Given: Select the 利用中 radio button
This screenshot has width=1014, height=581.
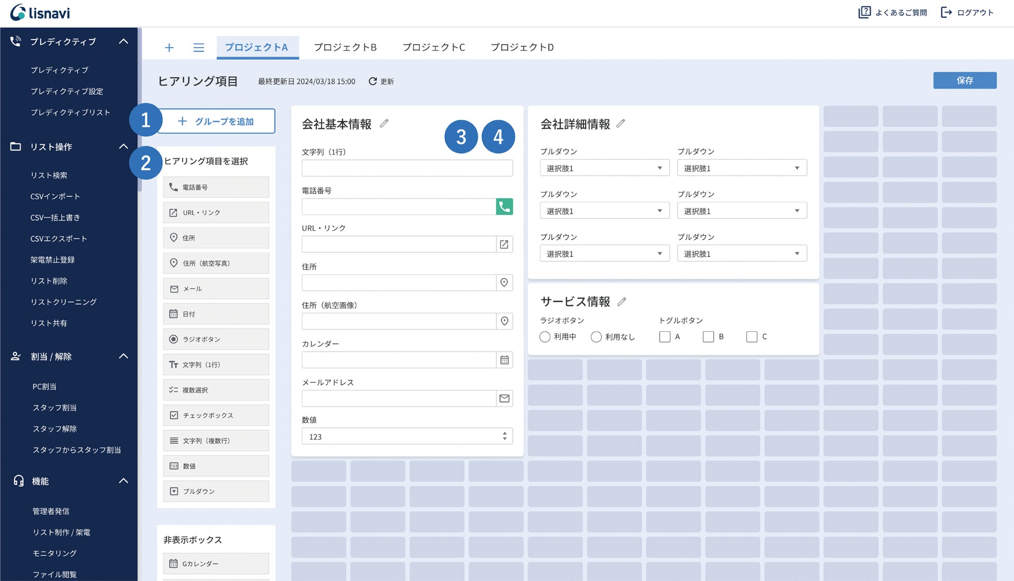Looking at the screenshot, I should (x=545, y=336).
